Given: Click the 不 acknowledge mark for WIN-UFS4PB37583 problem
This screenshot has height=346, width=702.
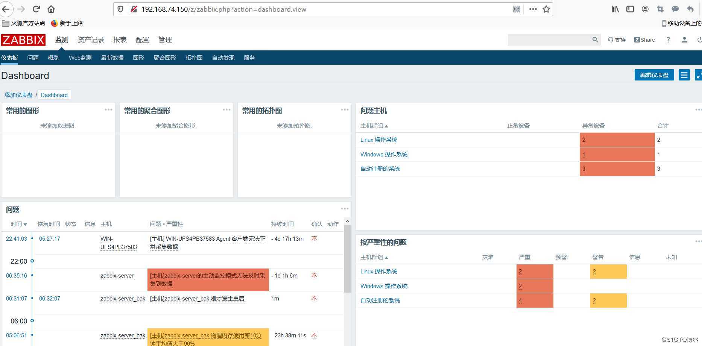Looking at the screenshot, I should (x=314, y=239).
